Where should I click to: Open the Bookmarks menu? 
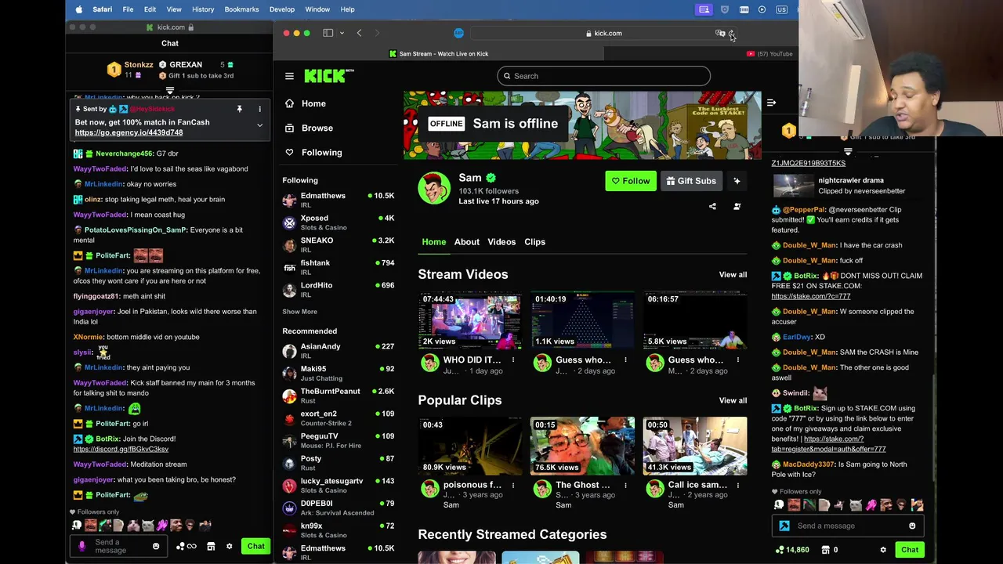coord(241,9)
